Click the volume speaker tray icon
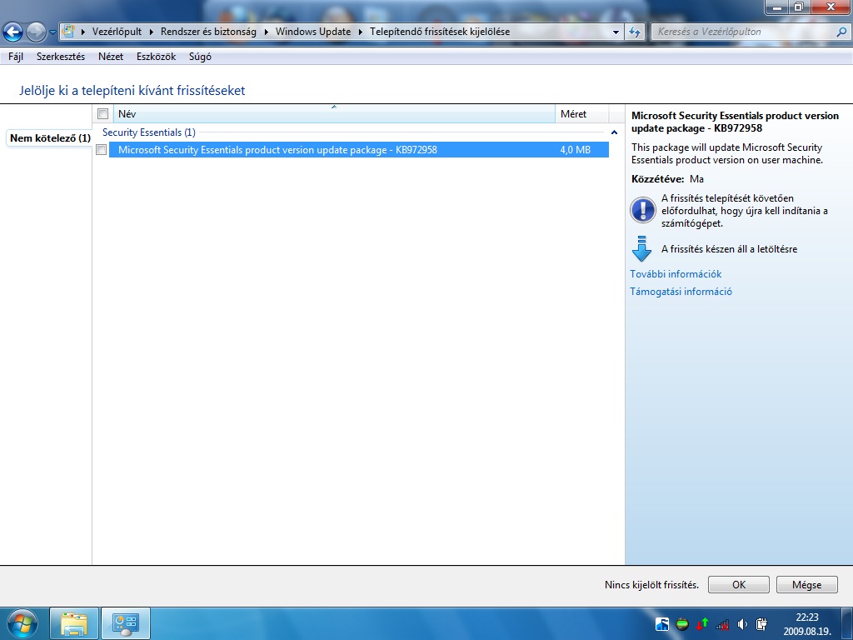 742,623
